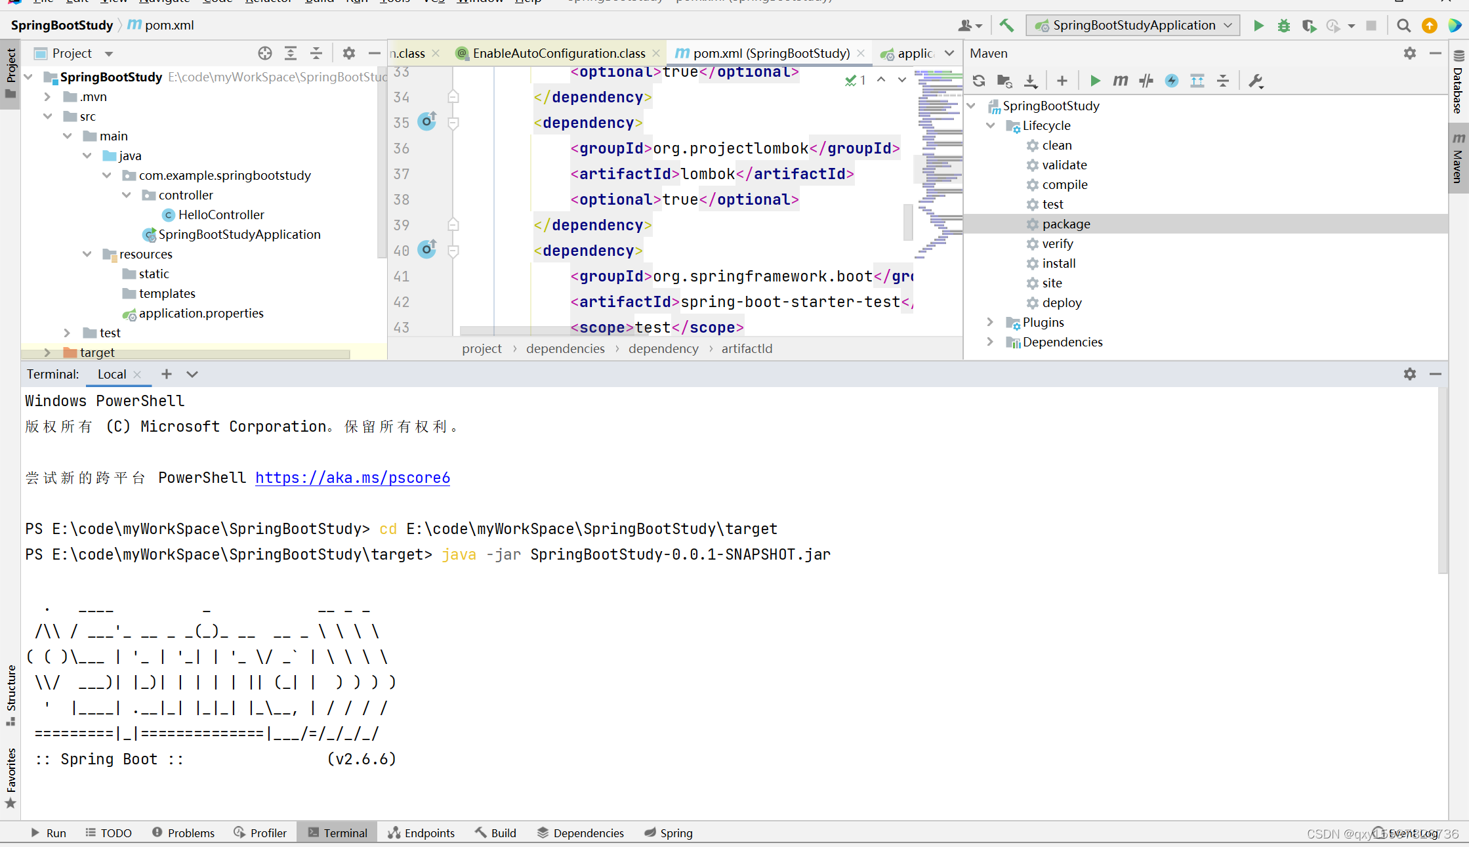Select opened file target icon in Project panel
Screen dimensions: 1469x847
[265, 53]
